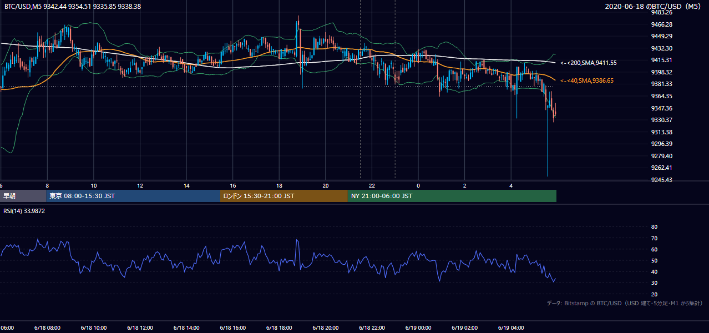Click price axis value 9245.43
Image resolution: width=709 pixels, height=333 pixels.
tap(662, 180)
